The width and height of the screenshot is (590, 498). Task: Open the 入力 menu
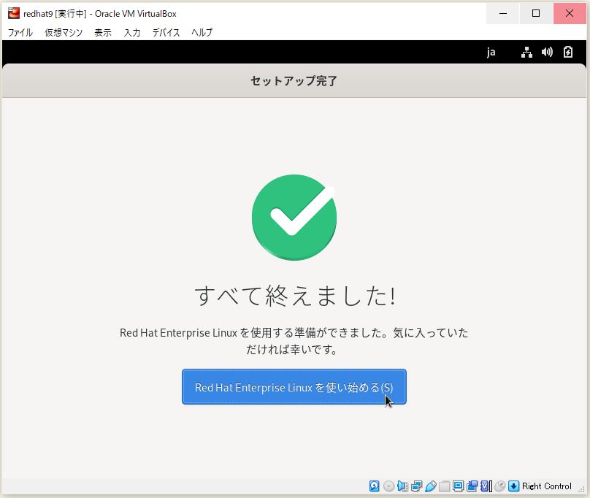[132, 32]
